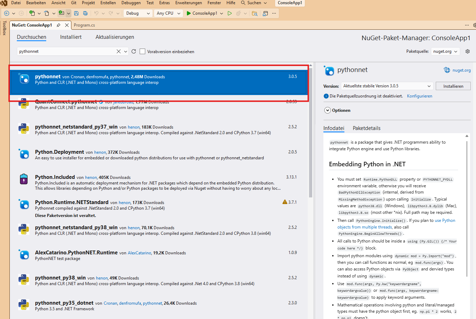Open Search in Files via the folder-magnifier icon
Screen dimensions: 476x319
[x=255, y=13]
